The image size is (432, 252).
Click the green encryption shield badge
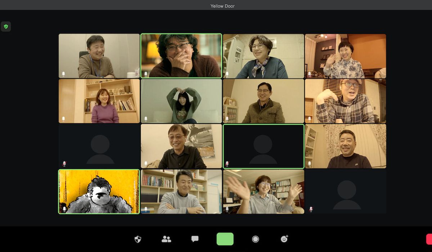[x=6, y=27]
